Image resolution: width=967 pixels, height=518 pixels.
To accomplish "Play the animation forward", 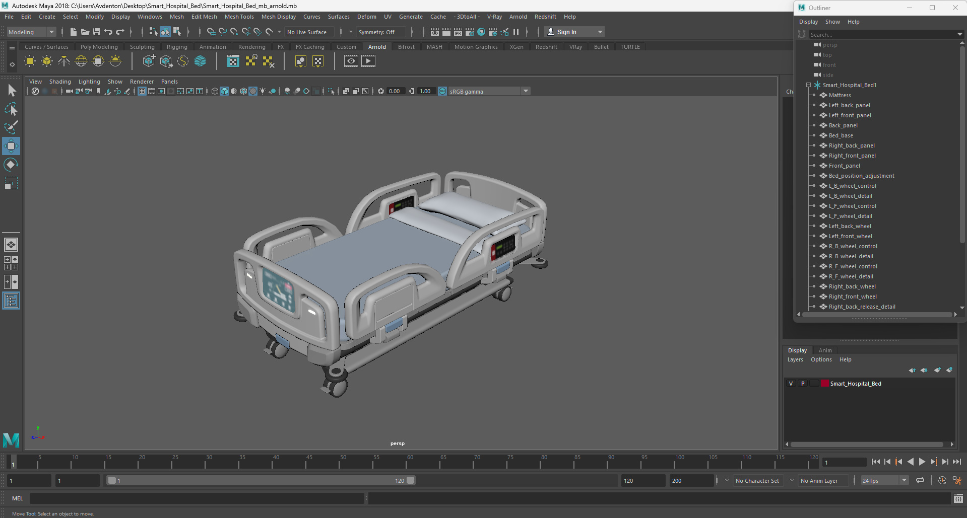I will pyautogui.click(x=922, y=462).
